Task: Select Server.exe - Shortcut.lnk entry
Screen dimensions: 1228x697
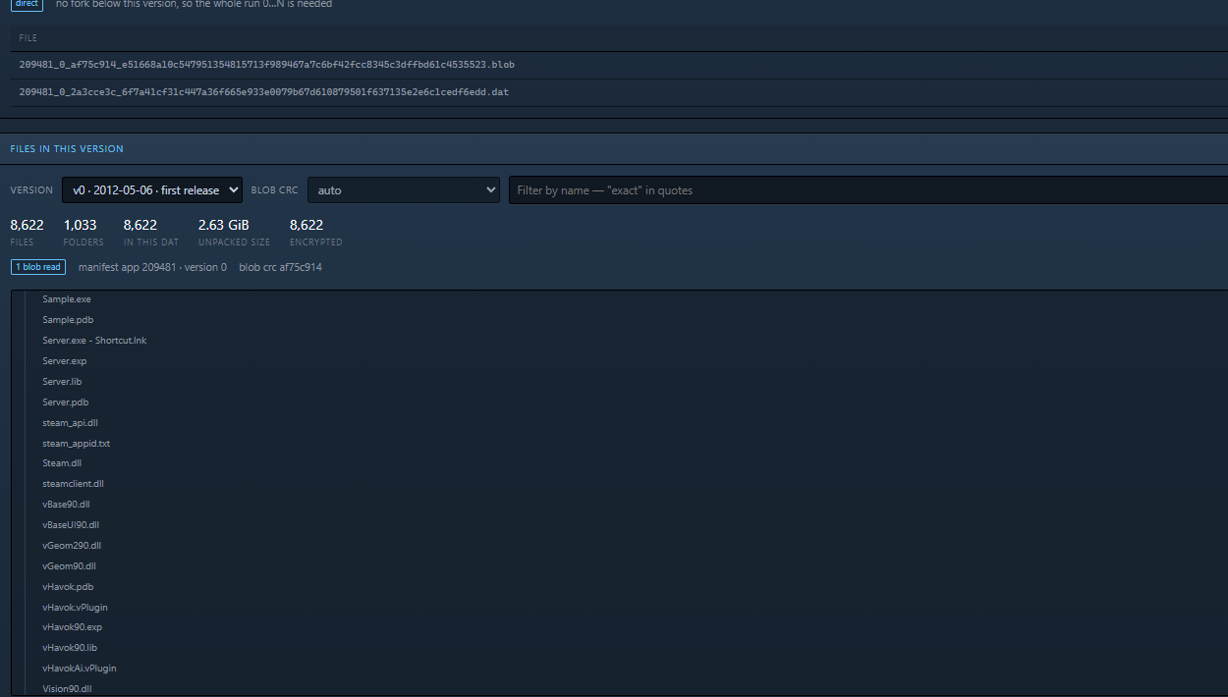Action: click(x=94, y=341)
